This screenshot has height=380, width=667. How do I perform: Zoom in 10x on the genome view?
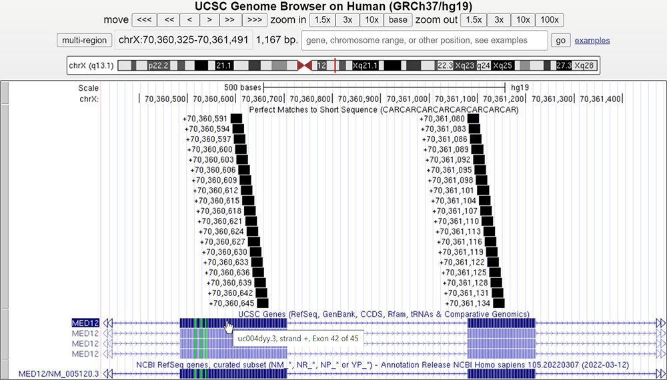click(x=370, y=19)
